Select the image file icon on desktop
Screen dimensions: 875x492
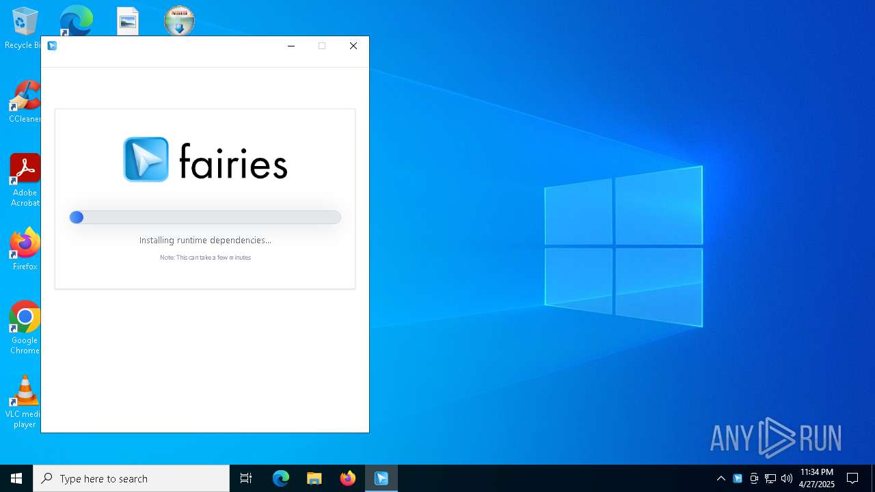(x=128, y=21)
